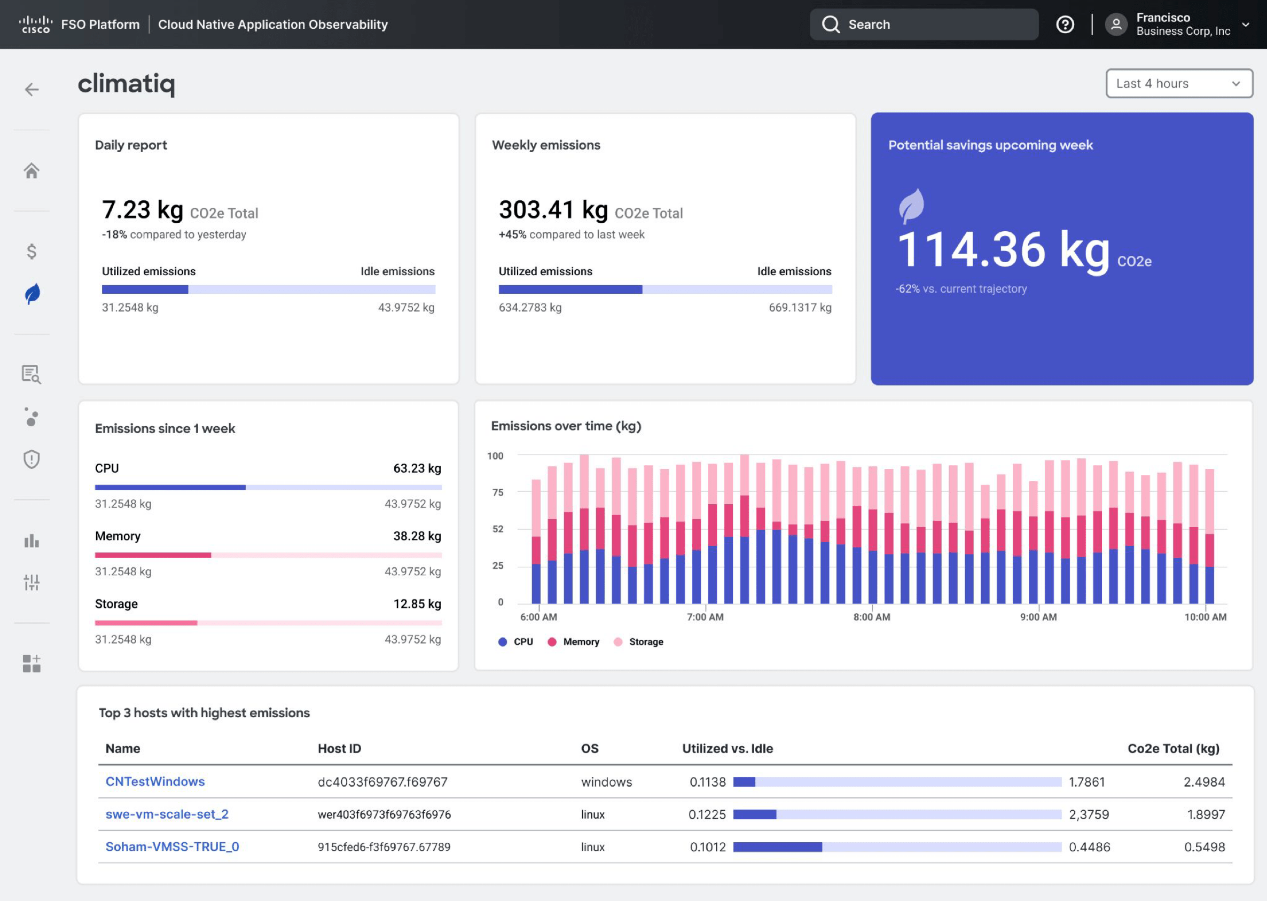Click the add-dashboard icon at sidebar bottom
This screenshot has width=1267, height=901.
coord(32,662)
